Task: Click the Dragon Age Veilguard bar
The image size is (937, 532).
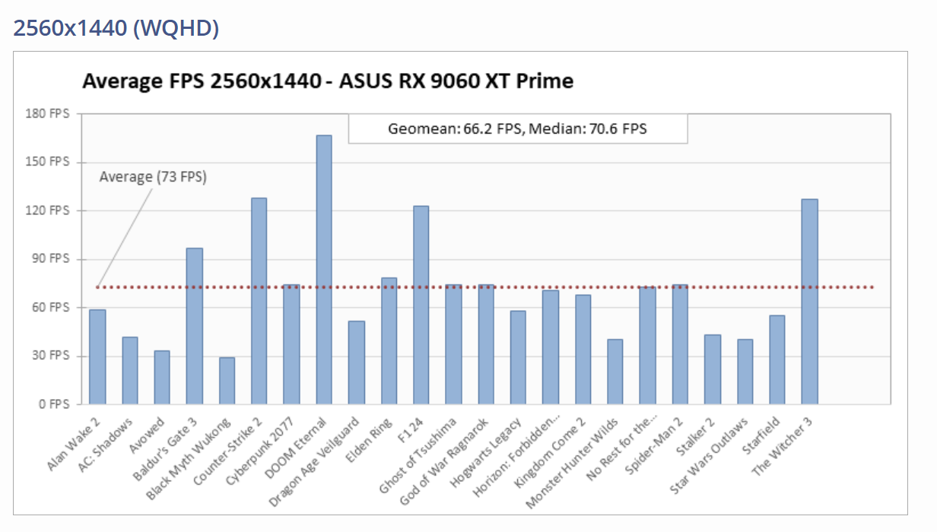Action: 357,363
